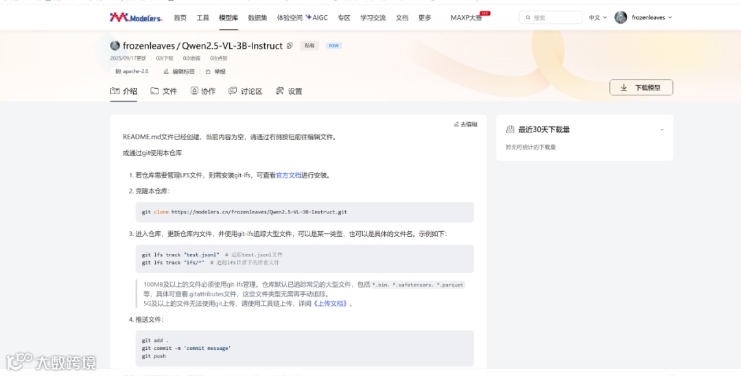The width and height of the screenshot is (741, 376).
Task: Expand the 更多 navigation menu
Action: click(425, 17)
